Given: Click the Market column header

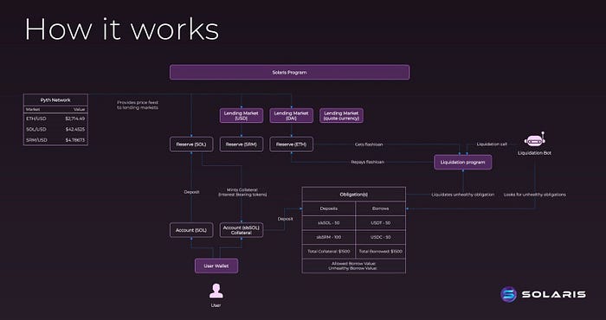Looking at the screenshot, I should point(33,109).
